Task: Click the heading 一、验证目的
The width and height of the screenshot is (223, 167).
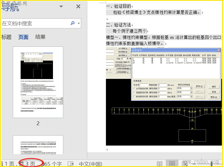Action: click(x=118, y=6)
